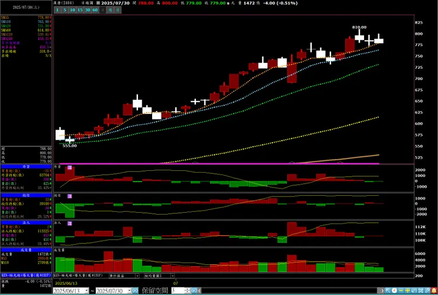Click the arrow cursor tool icon
Image resolution: width=438 pixels, height=295 pixels.
pos(388,290)
